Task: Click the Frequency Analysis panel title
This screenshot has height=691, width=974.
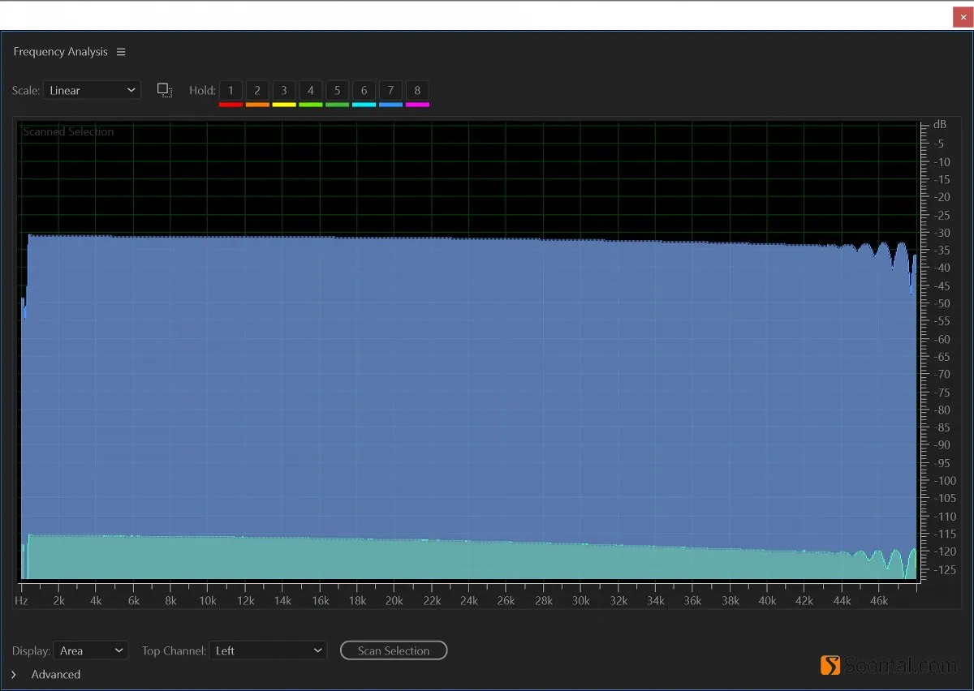Action: point(60,52)
